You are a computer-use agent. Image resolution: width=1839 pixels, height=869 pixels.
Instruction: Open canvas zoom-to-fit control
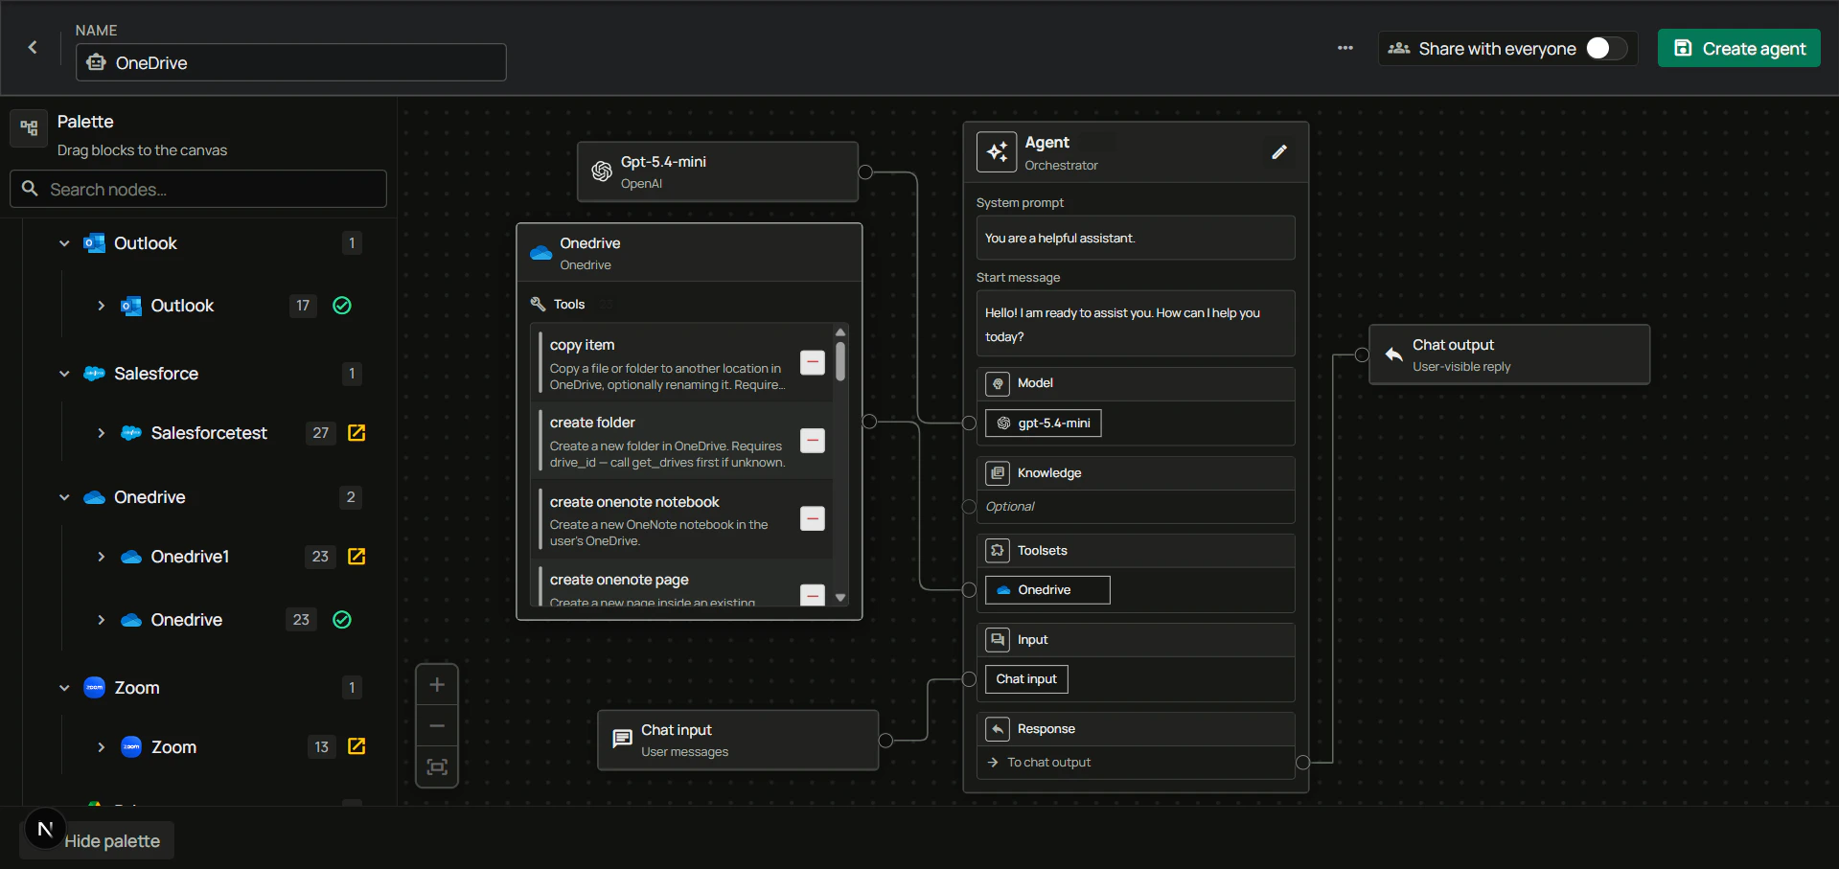tap(437, 766)
